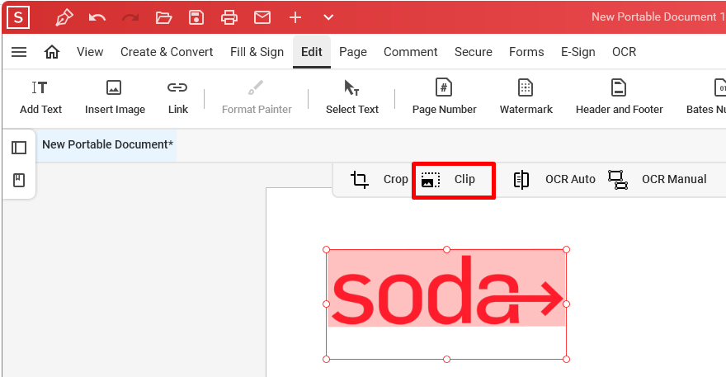
Task: Open the E-Sign tab
Action: click(x=577, y=52)
